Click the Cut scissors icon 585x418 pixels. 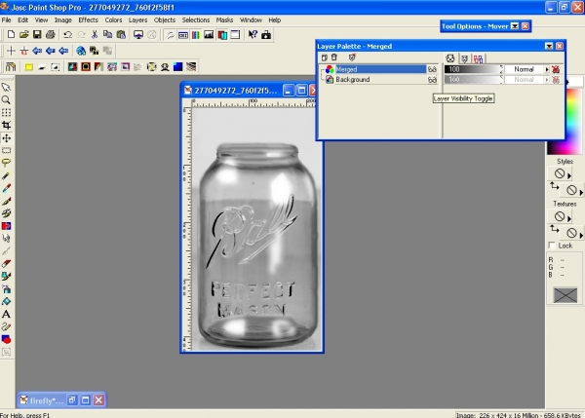click(x=95, y=35)
